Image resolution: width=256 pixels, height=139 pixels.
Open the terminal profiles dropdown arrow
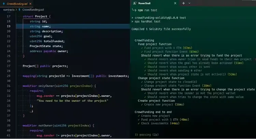pyautogui.click(x=189, y=3)
